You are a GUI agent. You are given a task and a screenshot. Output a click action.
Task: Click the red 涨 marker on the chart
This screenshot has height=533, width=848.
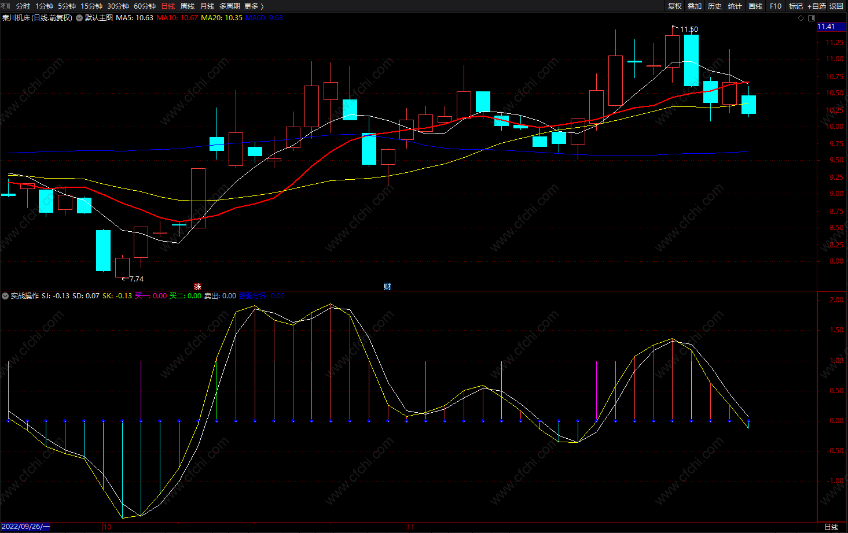pyautogui.click(x=197, y=286)
